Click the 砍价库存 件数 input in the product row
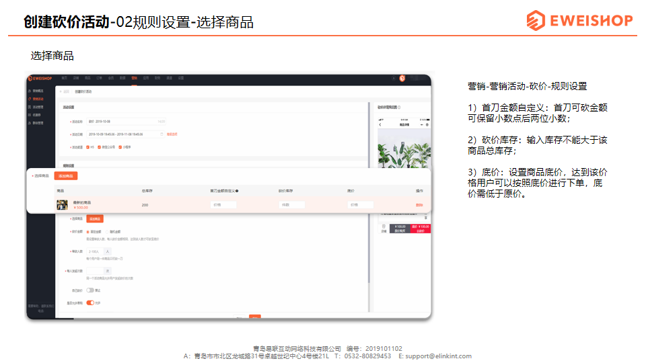The height and width of the screenshot is (363, 646). pos(291,204)
